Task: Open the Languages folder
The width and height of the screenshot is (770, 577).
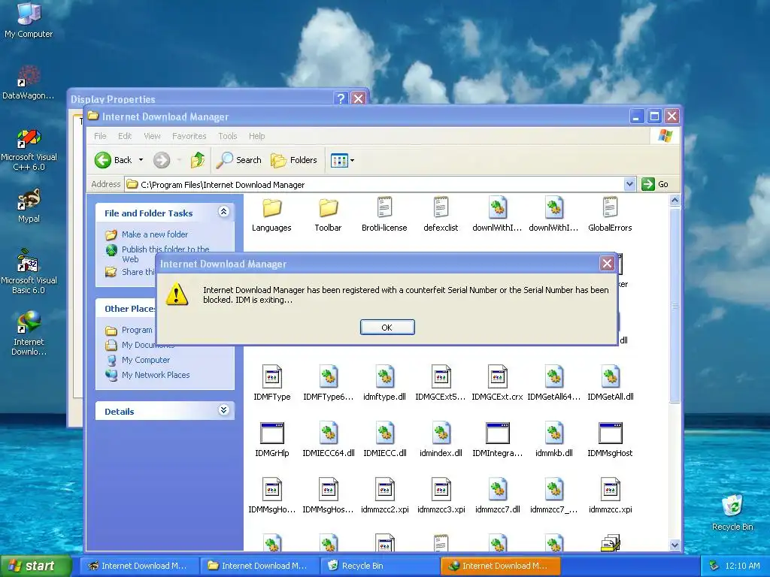Action: [271, 215]
